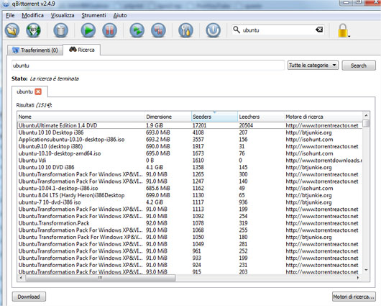The height and width of the screenshot is (306, 381).
Task: Select Ubuntu.Transformation.Pack 92.0 MiB row
Action: 190,223
